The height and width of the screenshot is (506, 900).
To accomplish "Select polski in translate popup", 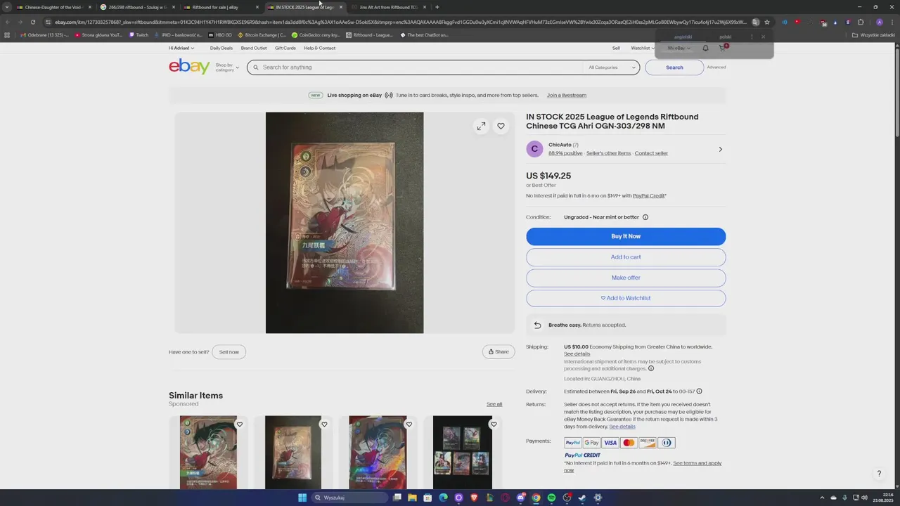I will [x=726, y=37].
